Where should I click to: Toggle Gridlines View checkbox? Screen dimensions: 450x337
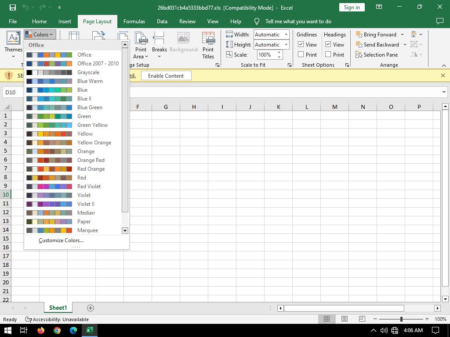click(301, 44)
